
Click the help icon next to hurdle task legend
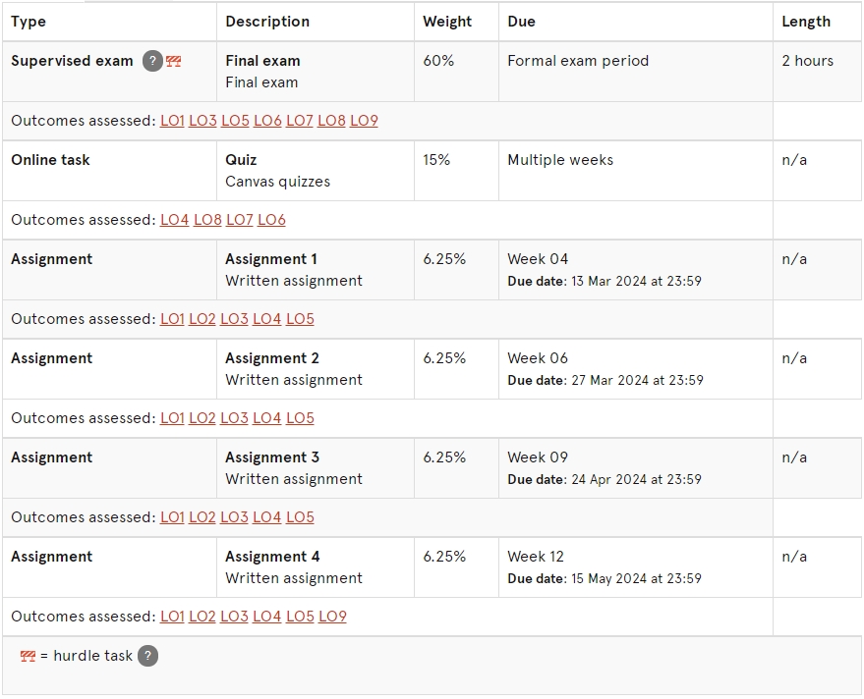pyautogui.click(x=147, y=656)
